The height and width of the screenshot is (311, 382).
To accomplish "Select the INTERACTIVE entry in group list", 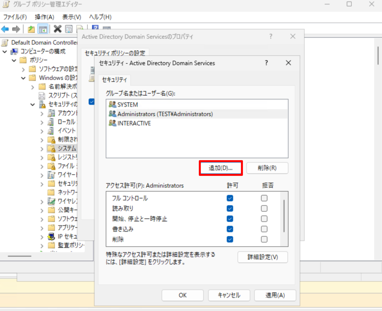I will (197, 123).
